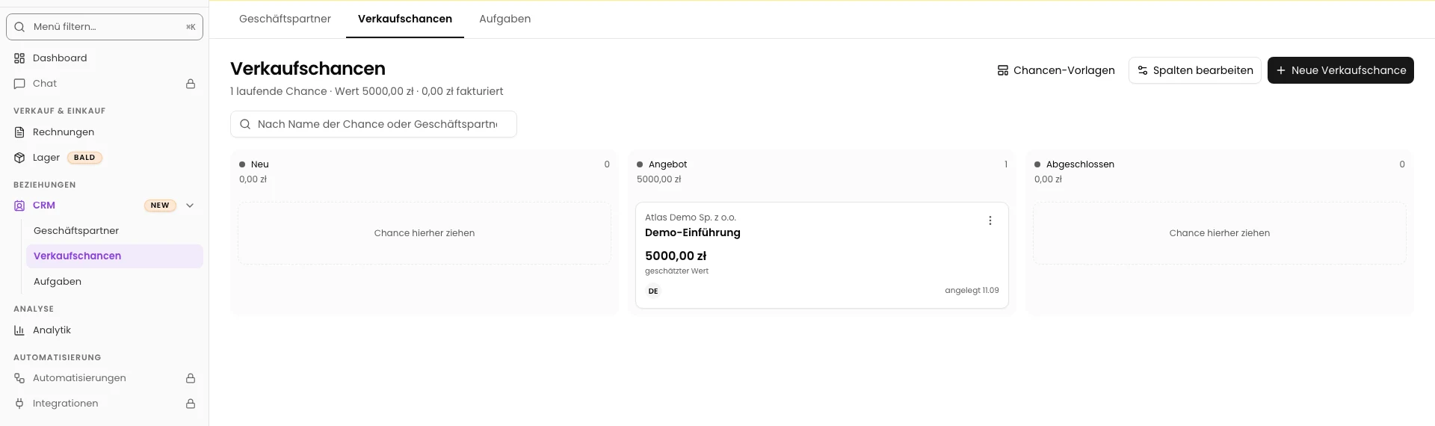The height and width of the screenshot is (426, 1435).
Task: Click the search field for Chance name
Action: point(374,124)
